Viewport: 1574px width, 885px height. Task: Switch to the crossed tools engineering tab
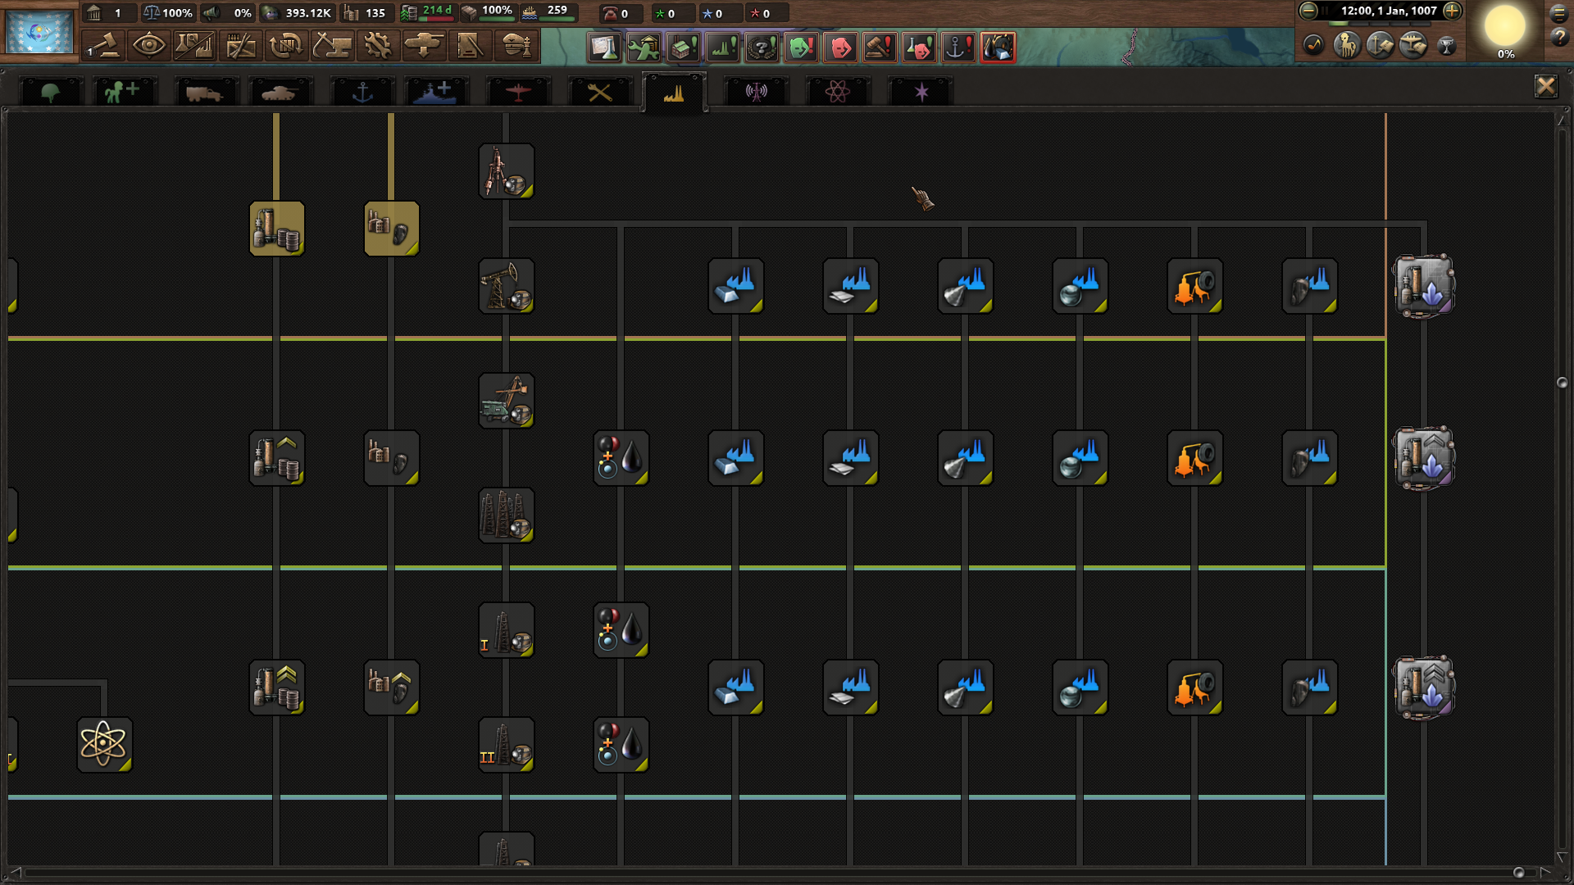tap(600, 92)
